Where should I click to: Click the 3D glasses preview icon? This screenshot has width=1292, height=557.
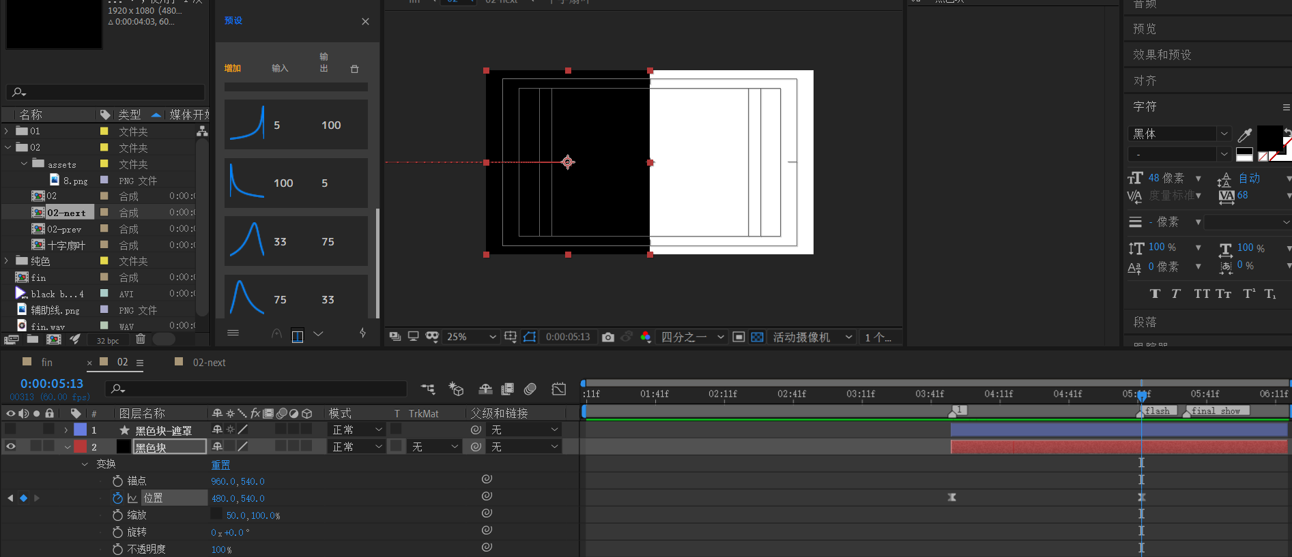(x=432, y=337)
